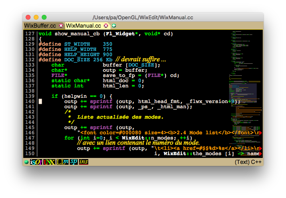Click line number 139 in the gutter
The image size is (286, 198).
(30, 96)
